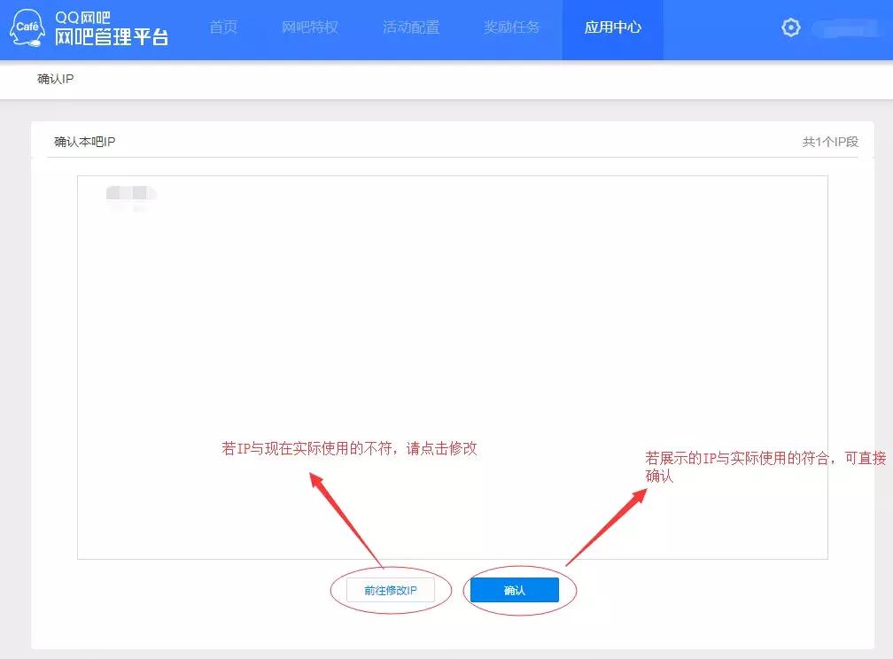
Task: Select the masked IP segment entry
Action: 129,194
